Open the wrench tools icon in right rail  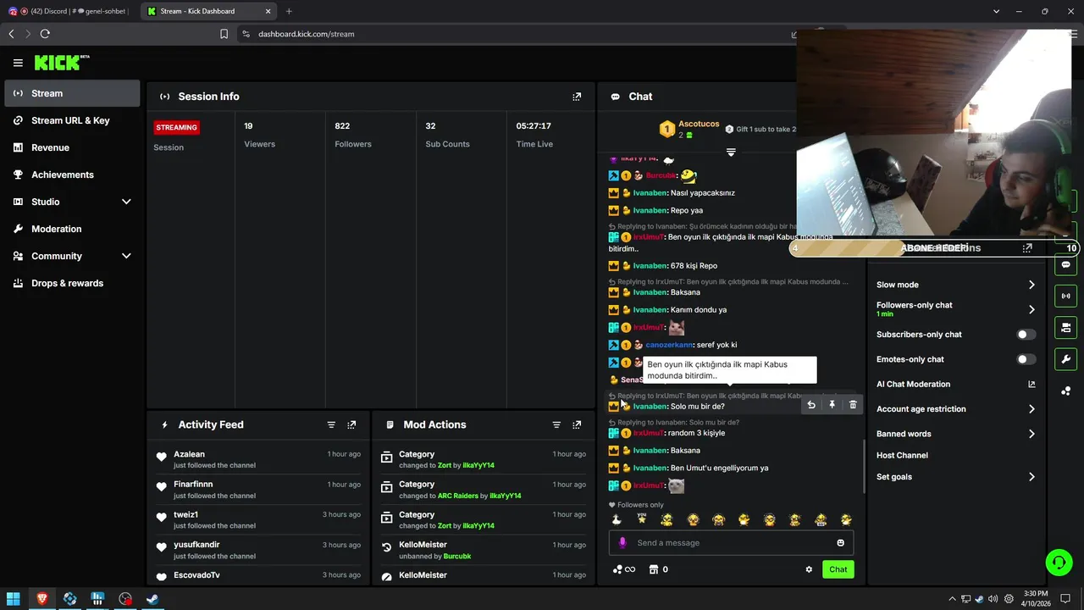tap(1065, 358)
